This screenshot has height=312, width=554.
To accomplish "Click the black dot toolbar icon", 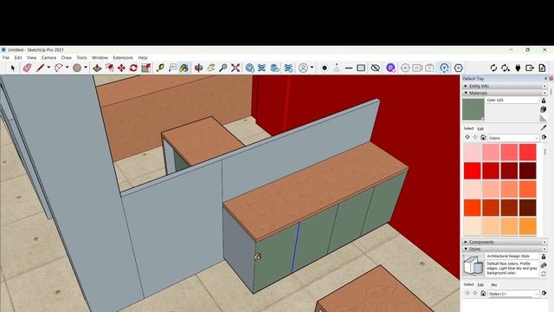I will coord(325,68).
